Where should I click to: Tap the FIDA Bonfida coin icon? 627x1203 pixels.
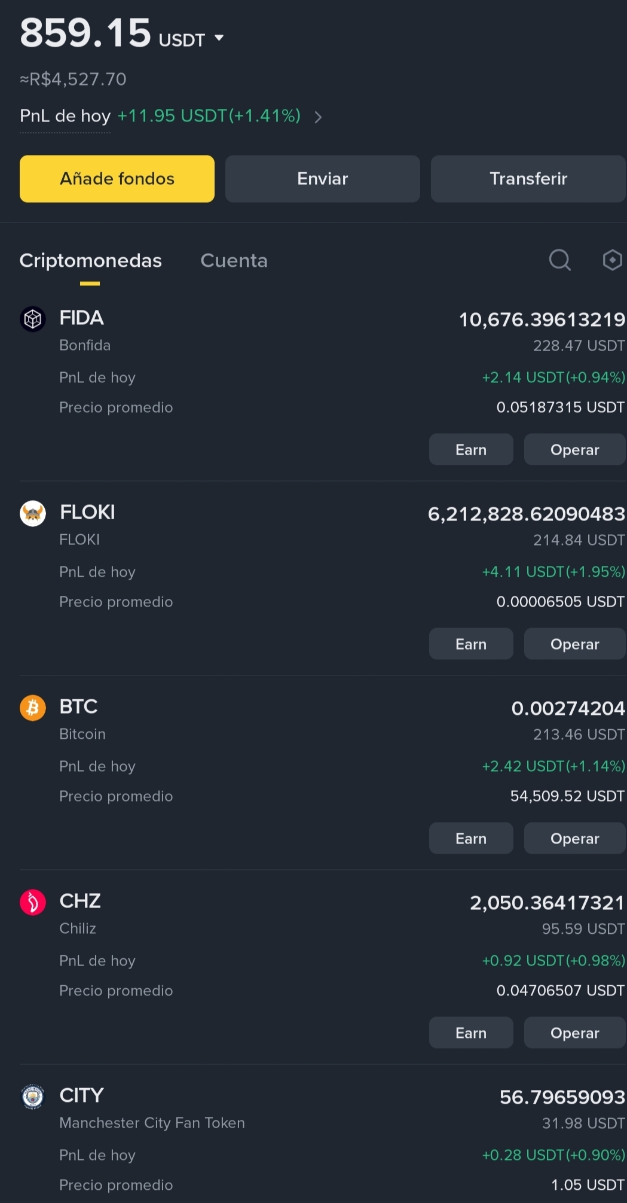[x=33, y=319]
